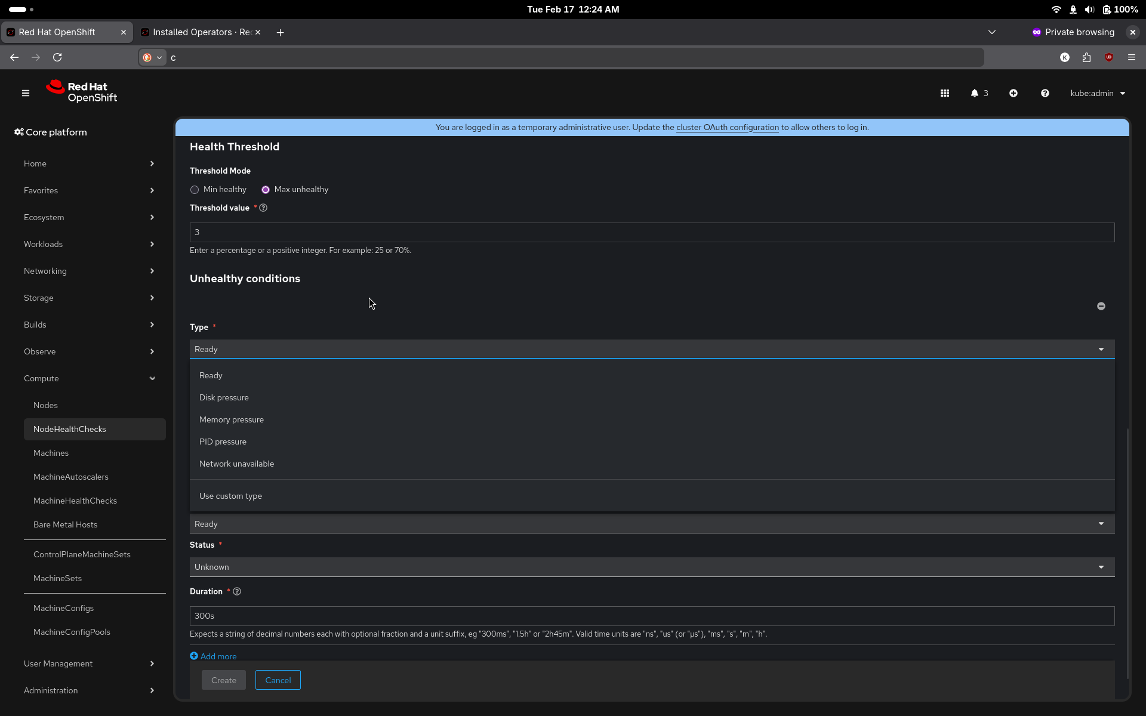This screenshot has width=1146, height=716.
Task: Remove the unhealthy condition with minus icon
Action: [x=1101, y=306]
